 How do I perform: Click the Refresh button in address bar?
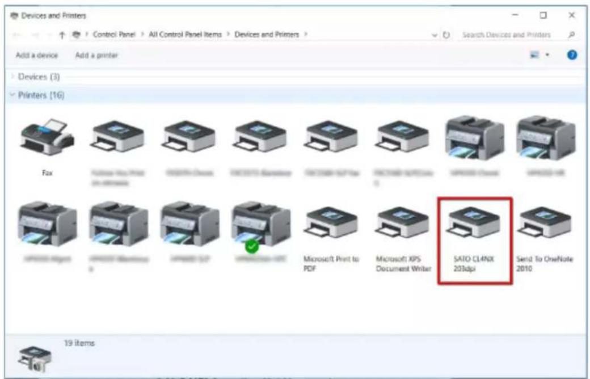446,35
